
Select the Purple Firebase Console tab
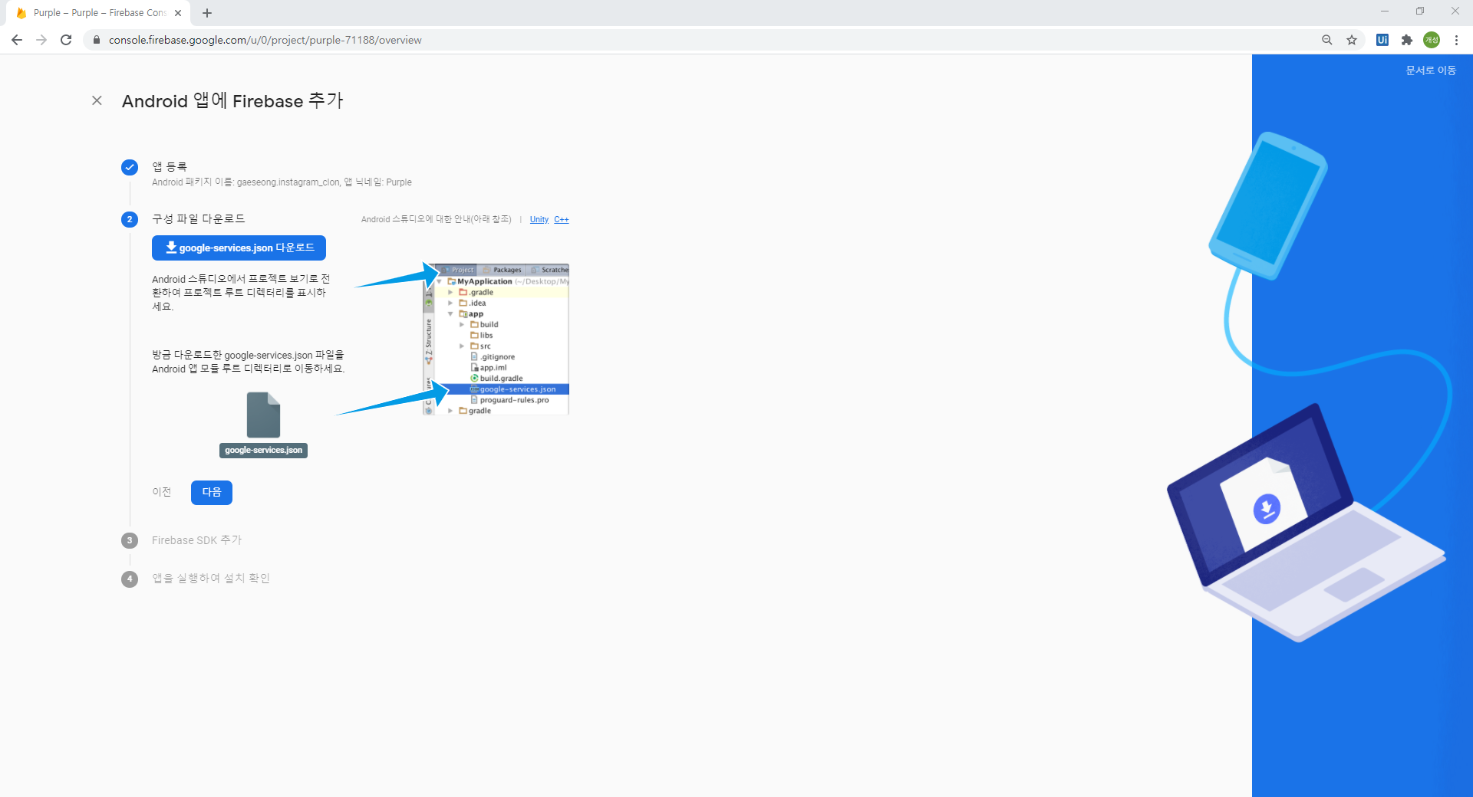(x=98, y=13)
